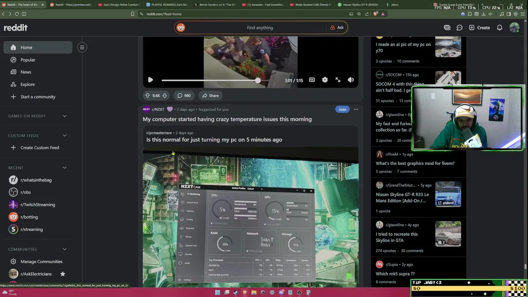Click the Ask button in search bar
The height and width of the screenshot is (297, 528).
point(337,28)
